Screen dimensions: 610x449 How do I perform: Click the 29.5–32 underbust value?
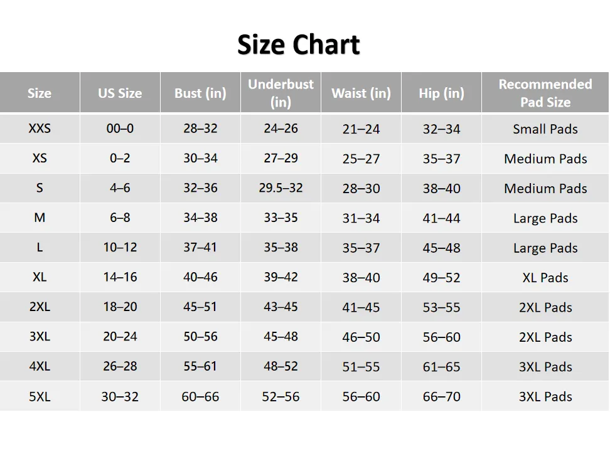tap(281, 188)
